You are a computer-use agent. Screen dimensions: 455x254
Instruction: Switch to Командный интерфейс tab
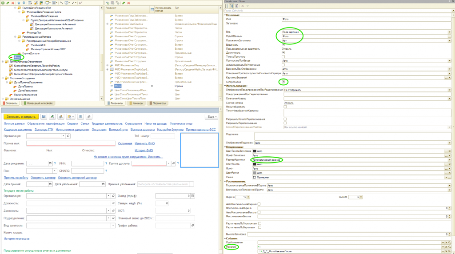[x=38, y=103]
